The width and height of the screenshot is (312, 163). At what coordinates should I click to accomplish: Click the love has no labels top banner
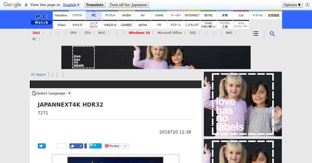[x=156, y=57]
